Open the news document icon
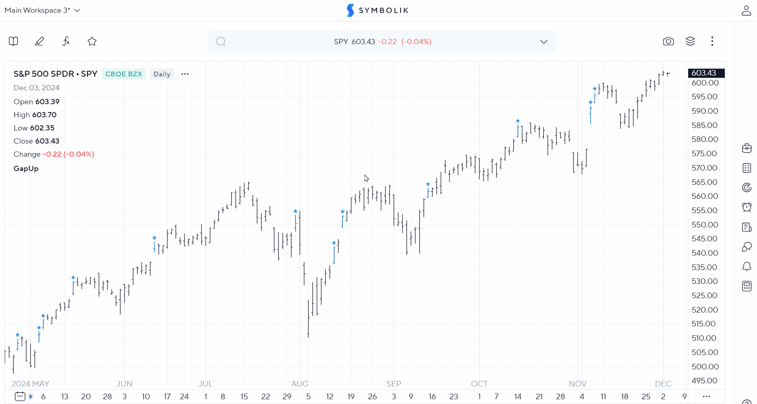Image resolution: width=757 pixels, height=404 pixels. [747, 227]
